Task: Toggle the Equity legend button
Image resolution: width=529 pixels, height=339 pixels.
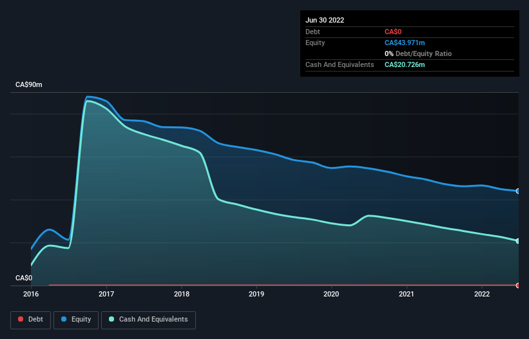Action: pos(76,320)
